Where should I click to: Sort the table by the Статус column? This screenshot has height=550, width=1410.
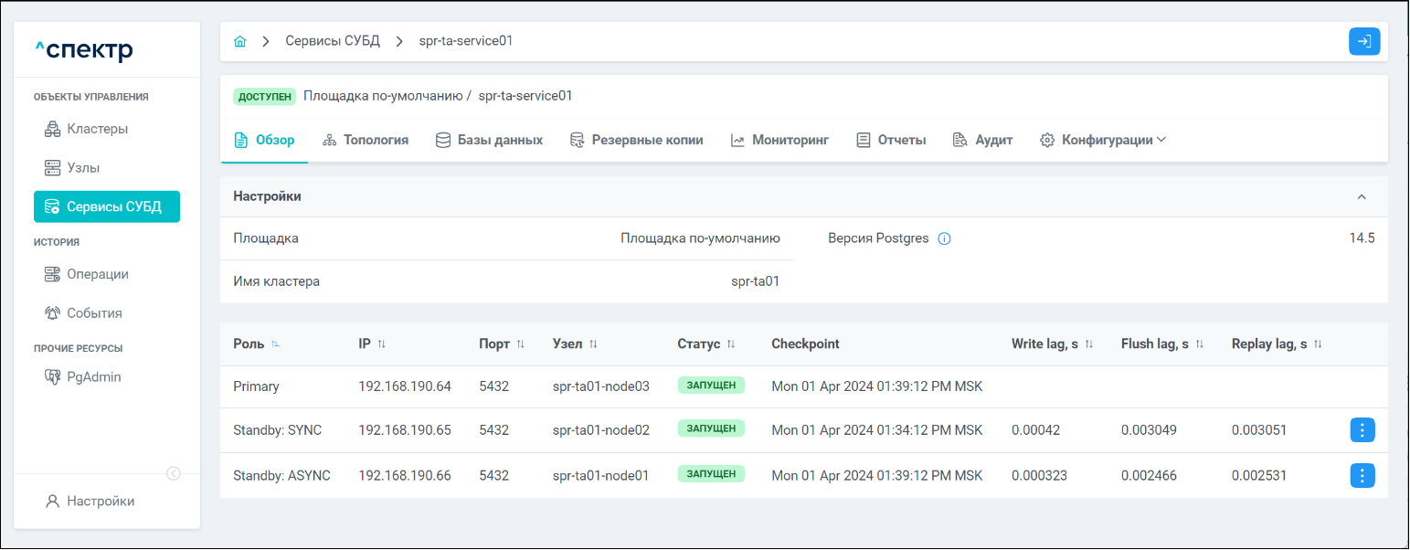pyautogui.click(x=730, y=344)
